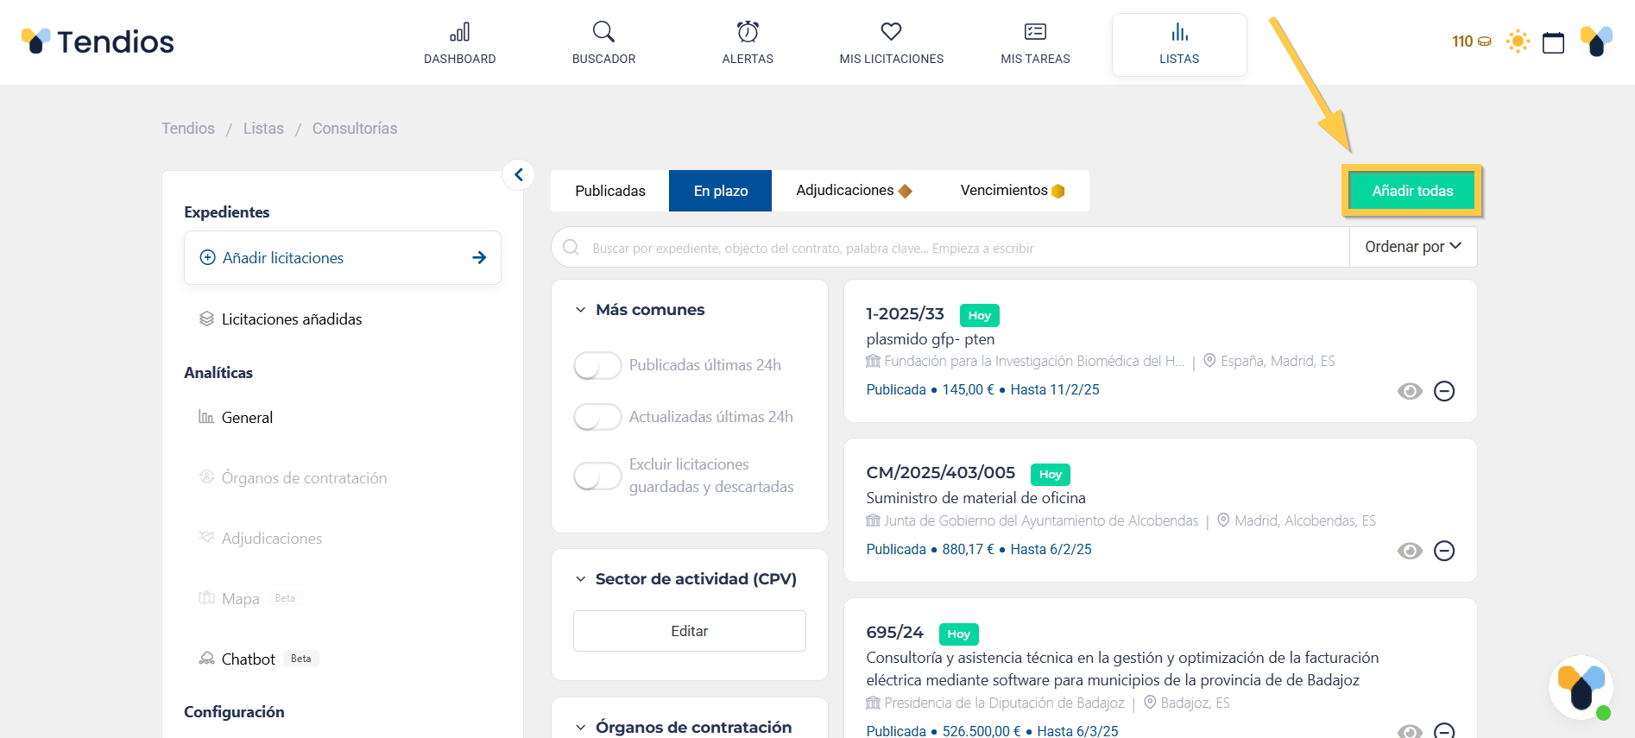The width and height of the screenshot is (1635, 738).
Task: Select the Adjudicaciones tab
Action: click(853, 191)
